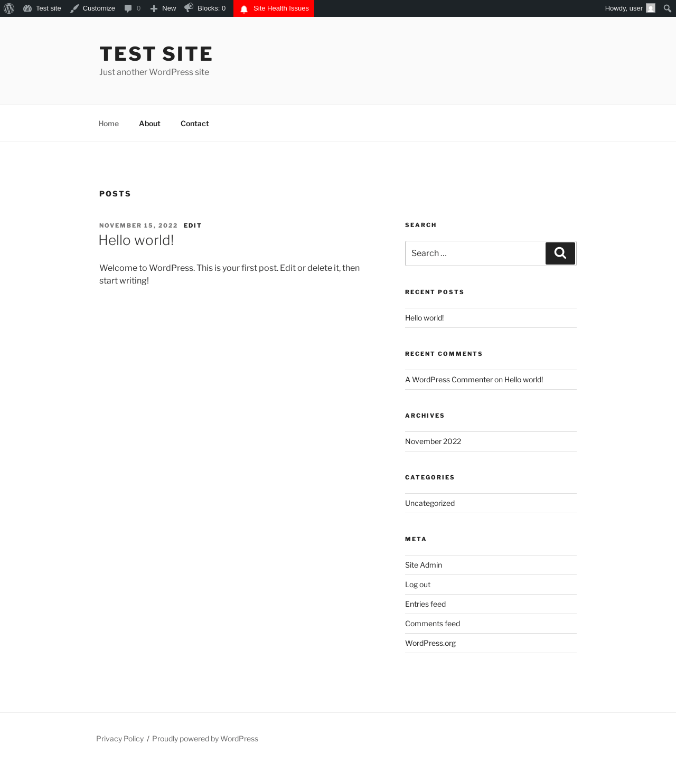Open the comments bubble icon
The width and height of the screenshot is (676, 763).
128,8
